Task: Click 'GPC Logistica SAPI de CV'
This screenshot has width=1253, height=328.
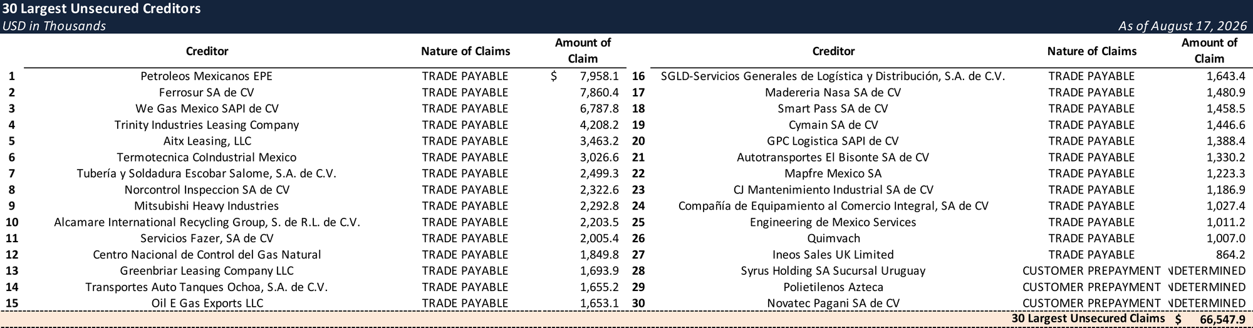Action: click(x=833, y=141)
